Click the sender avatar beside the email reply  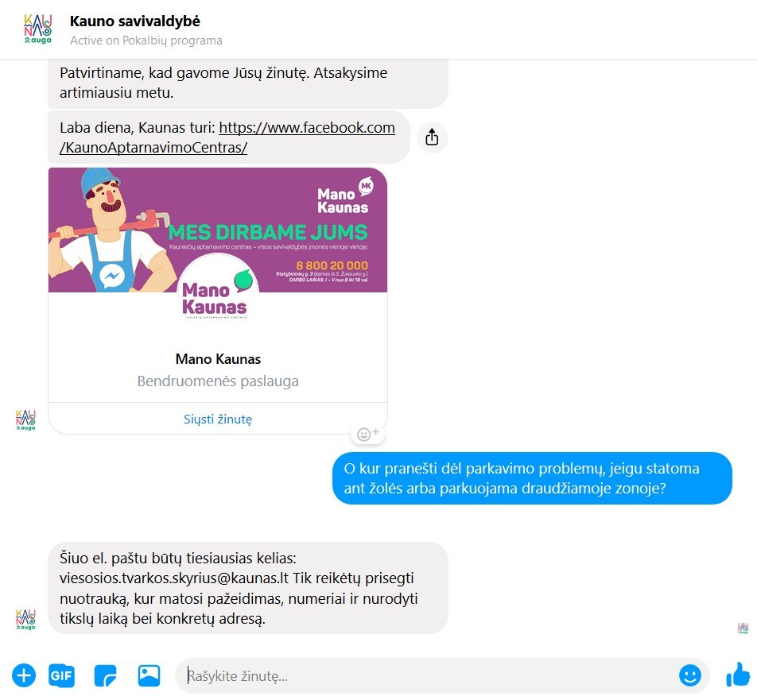(25, 619)
